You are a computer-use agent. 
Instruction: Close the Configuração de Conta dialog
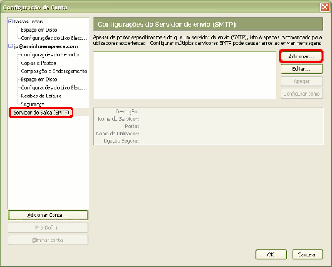click(x=325, y=7)
